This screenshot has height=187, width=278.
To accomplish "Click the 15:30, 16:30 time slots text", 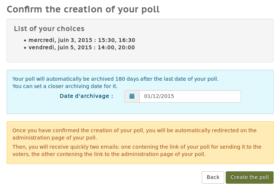I will 116,40.
